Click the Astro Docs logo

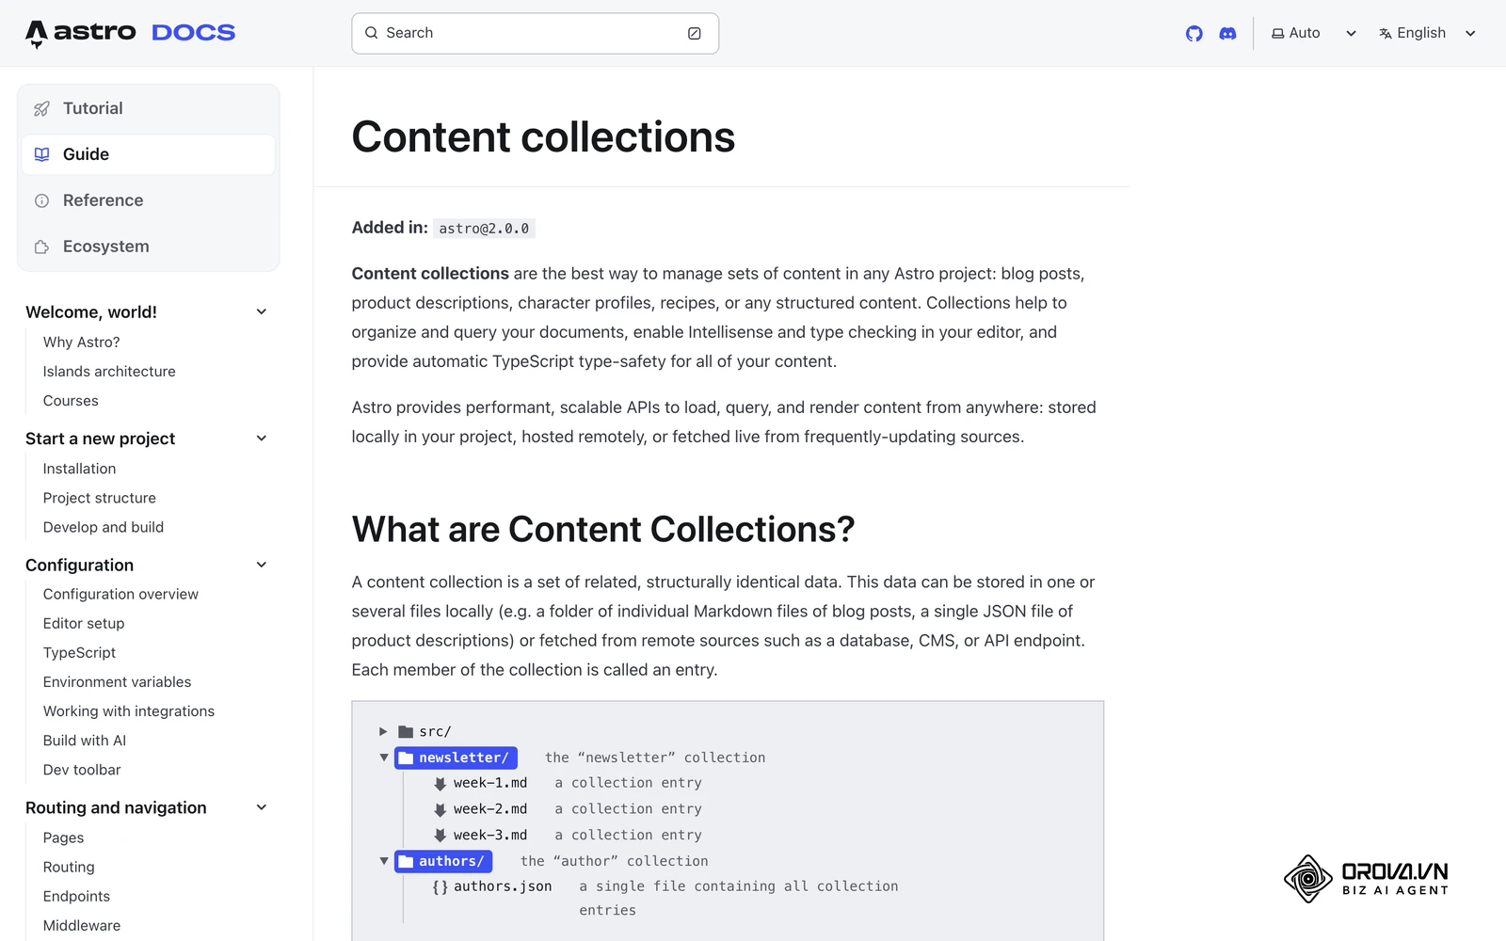click(x=131, y=33)
